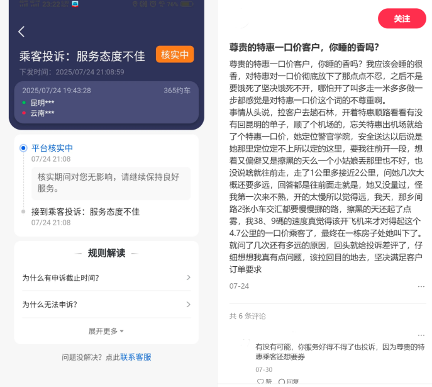432x387 pixels.
Task: Expand 为什么无法申诉? question
Action: pos(106,305)
